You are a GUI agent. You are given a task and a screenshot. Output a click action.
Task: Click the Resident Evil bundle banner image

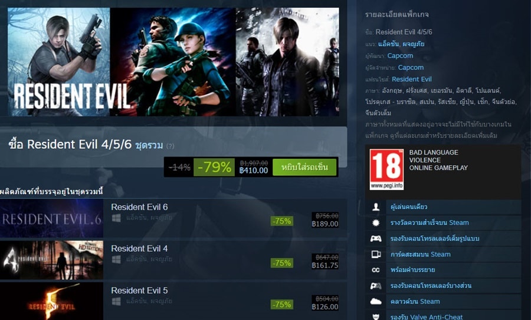(173, 62)
